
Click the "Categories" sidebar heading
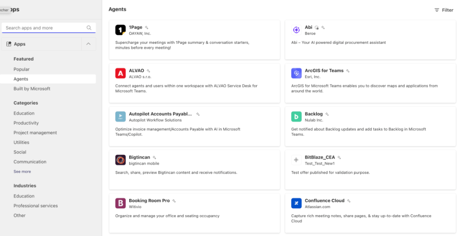pyautogui.click(x=26, y=103)
